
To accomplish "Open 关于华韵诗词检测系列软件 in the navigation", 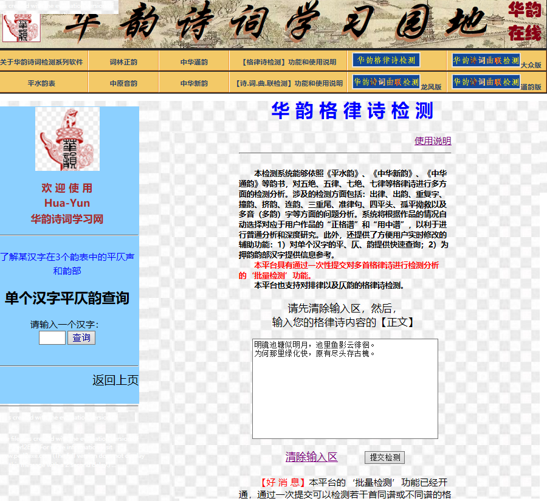I will [x=41, y=62].
